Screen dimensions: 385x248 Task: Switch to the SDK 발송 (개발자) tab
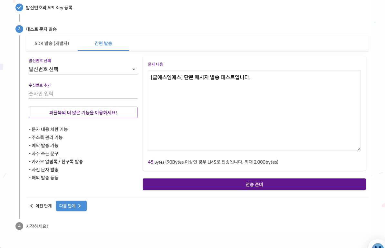click(x=52, y=43)
